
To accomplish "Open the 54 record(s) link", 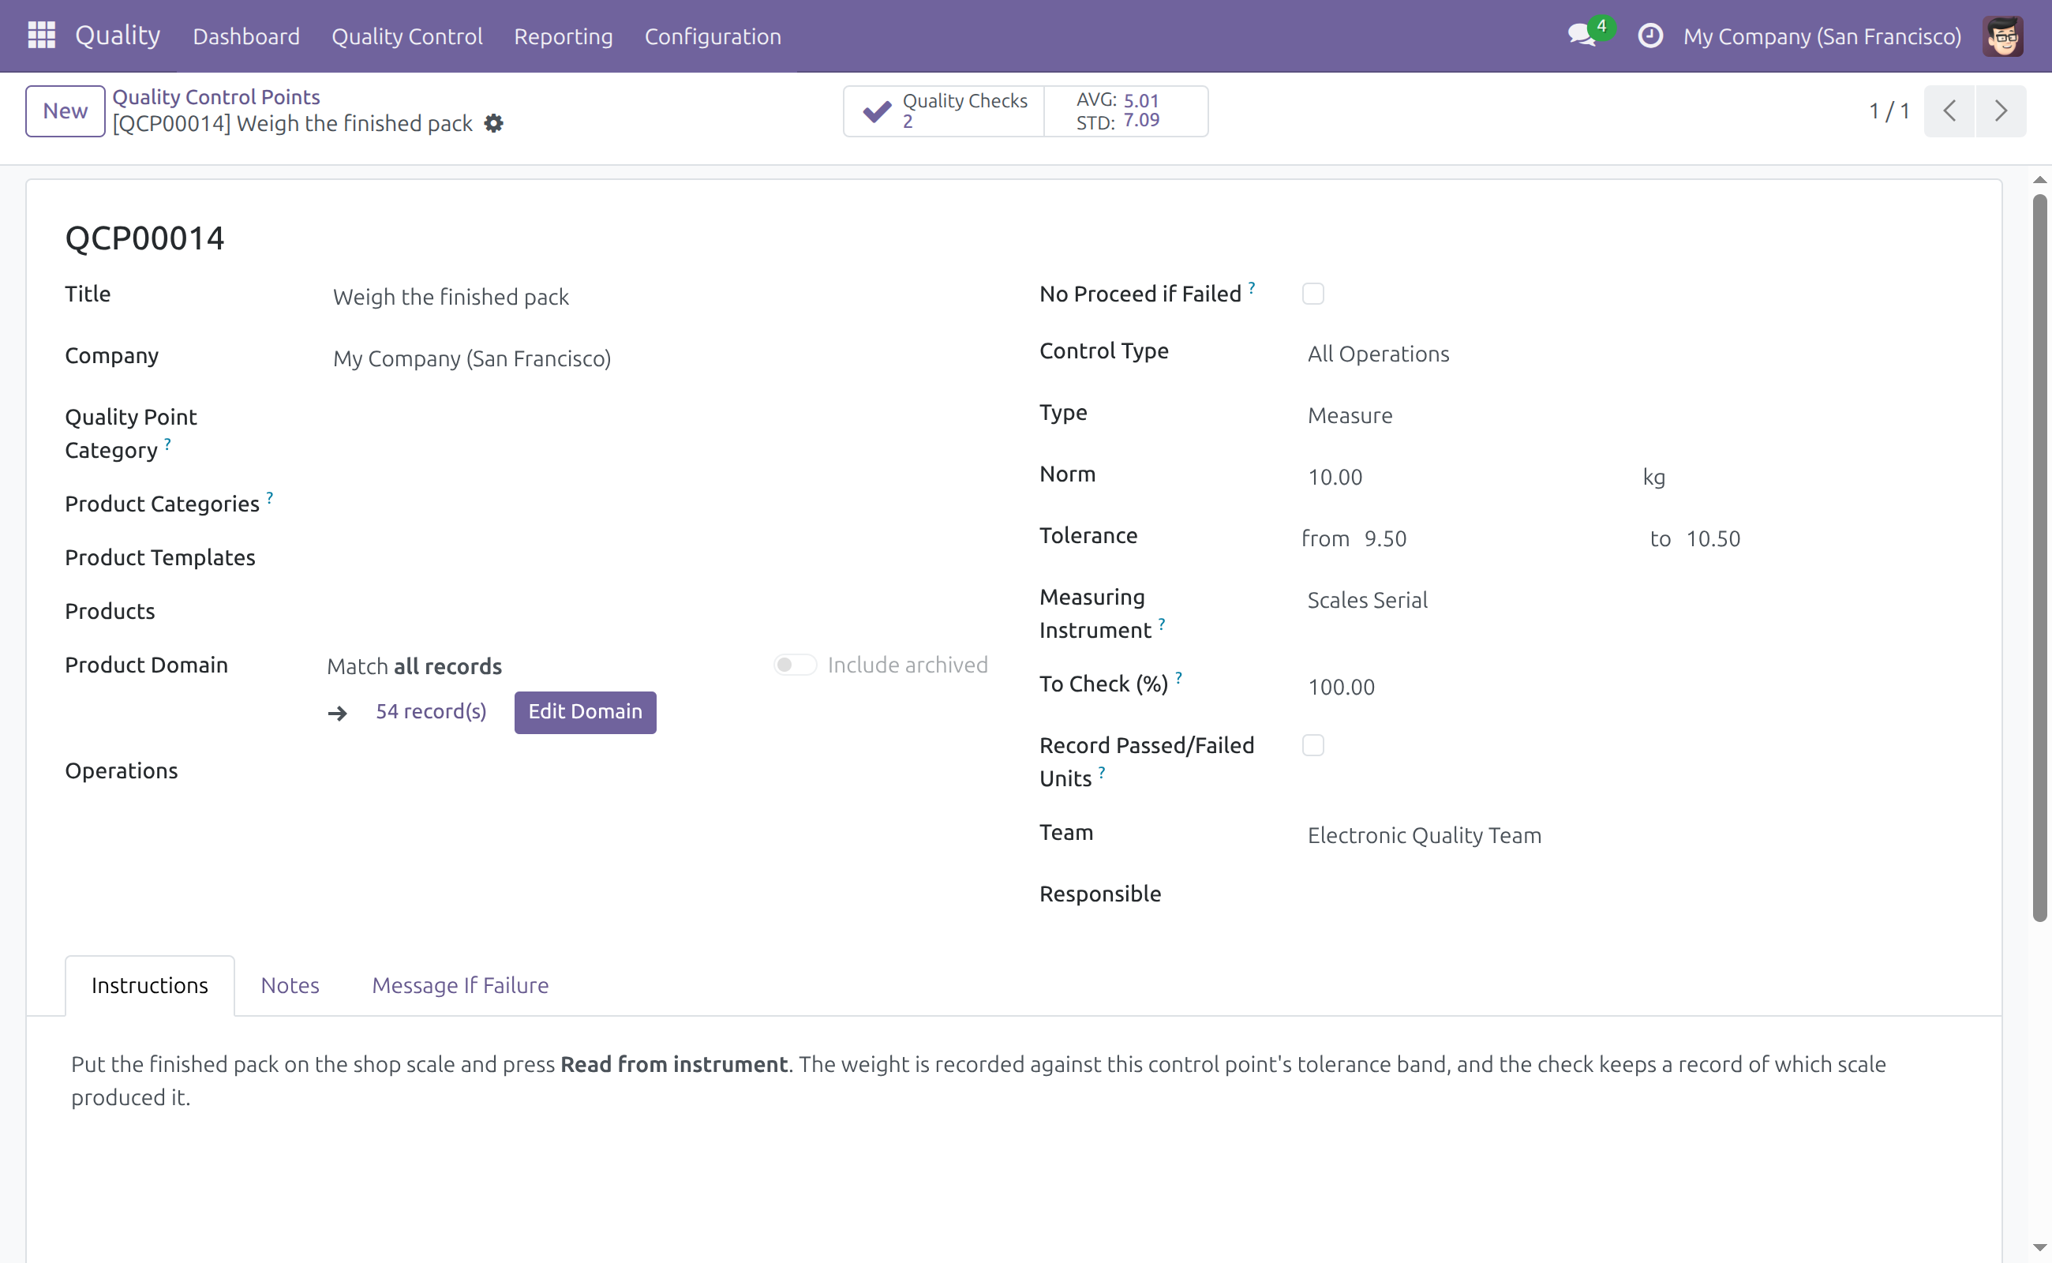I will tap(431, 712).
